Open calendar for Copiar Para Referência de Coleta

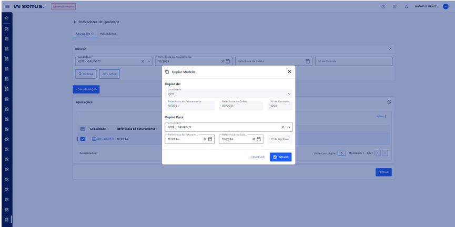point(259,139)
